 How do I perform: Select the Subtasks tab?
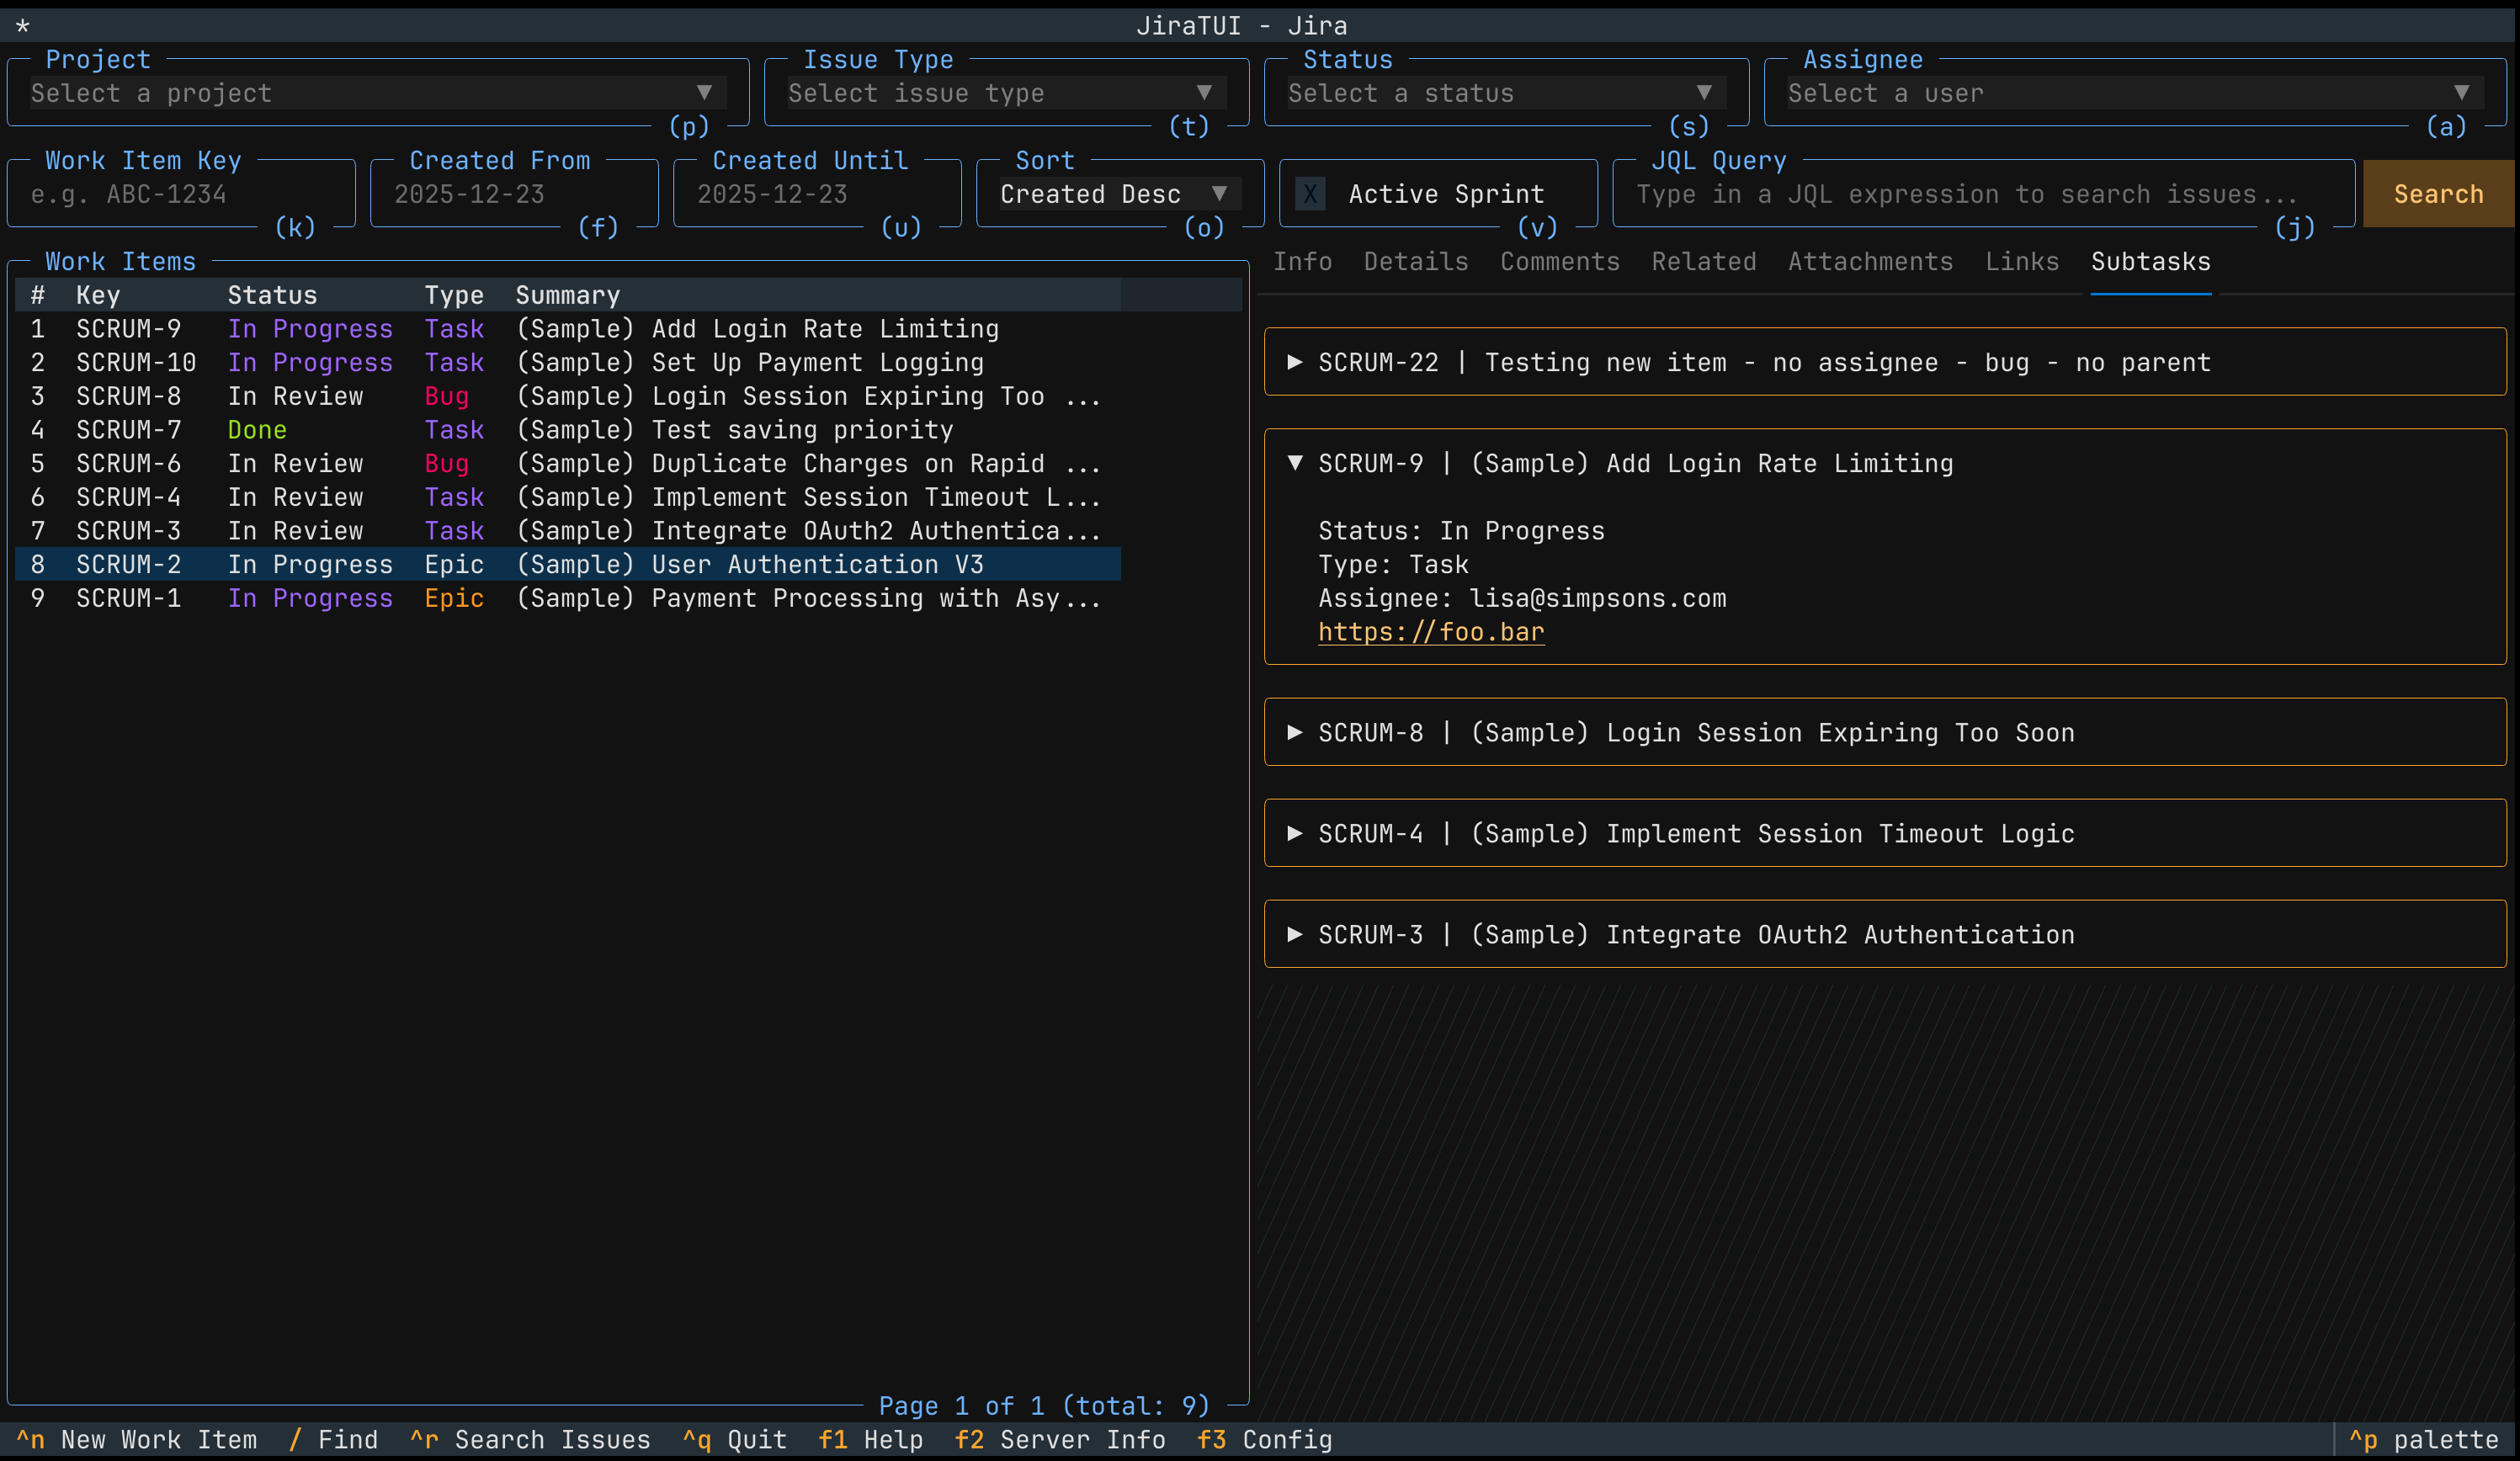coord(2151,262)
